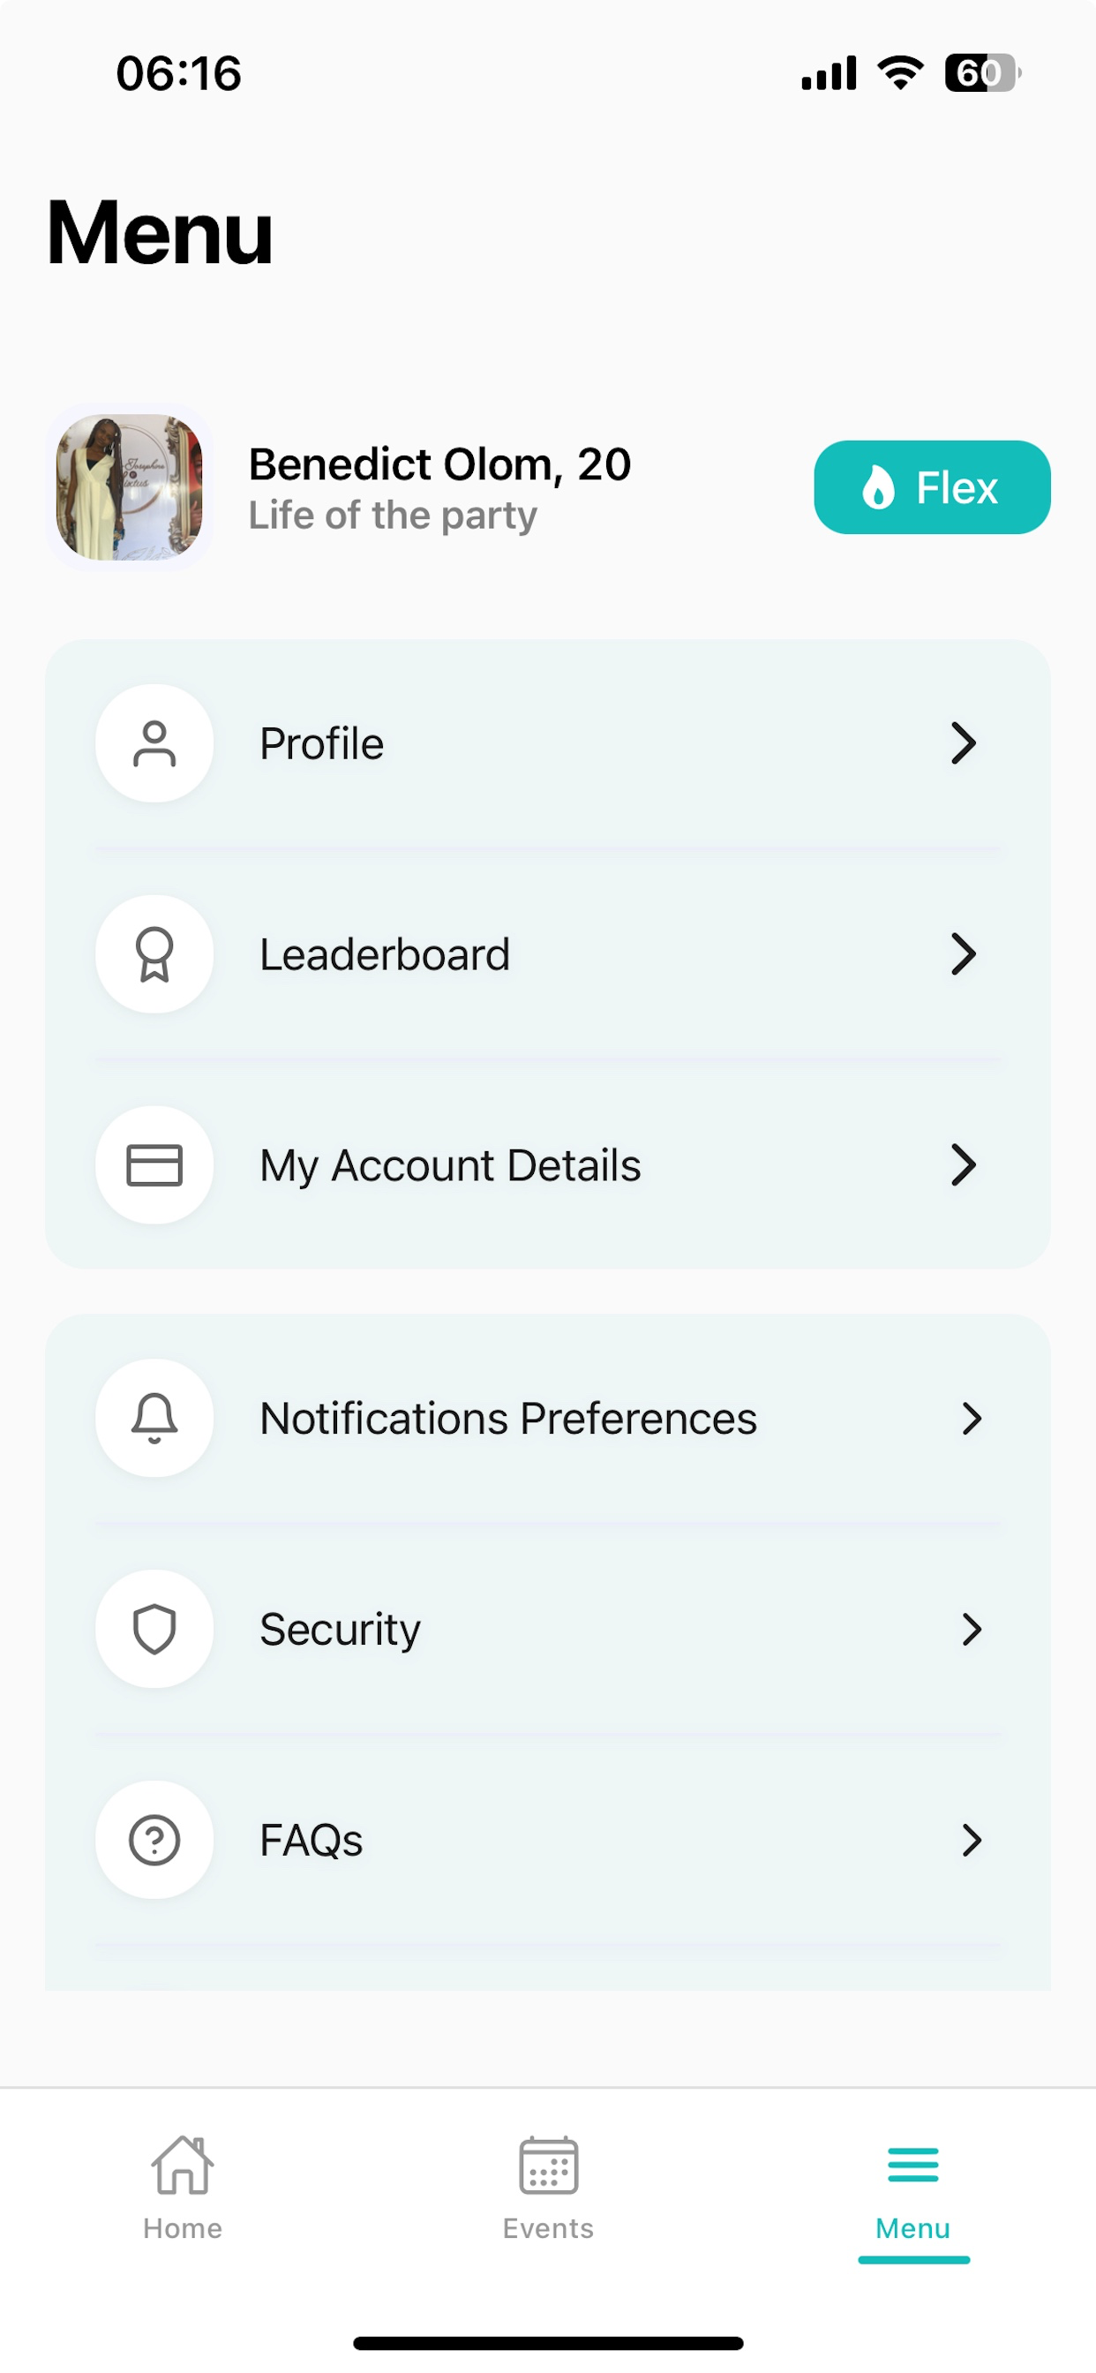Tap the teal Flex button
Screen dimensions: 1096x2373
coord(932,487)
